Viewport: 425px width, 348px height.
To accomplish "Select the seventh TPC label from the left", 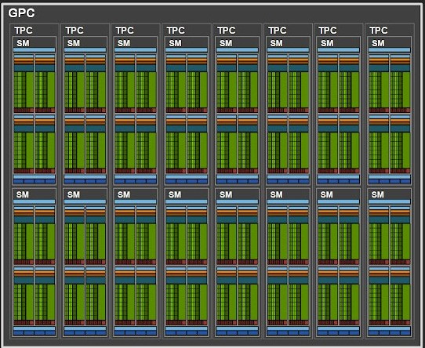I will [328, 31].
